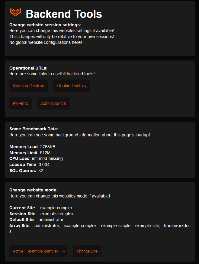Click the Loadup Time 0.004 line
This screenshot has height=264, width=199.
coord(29,165)
